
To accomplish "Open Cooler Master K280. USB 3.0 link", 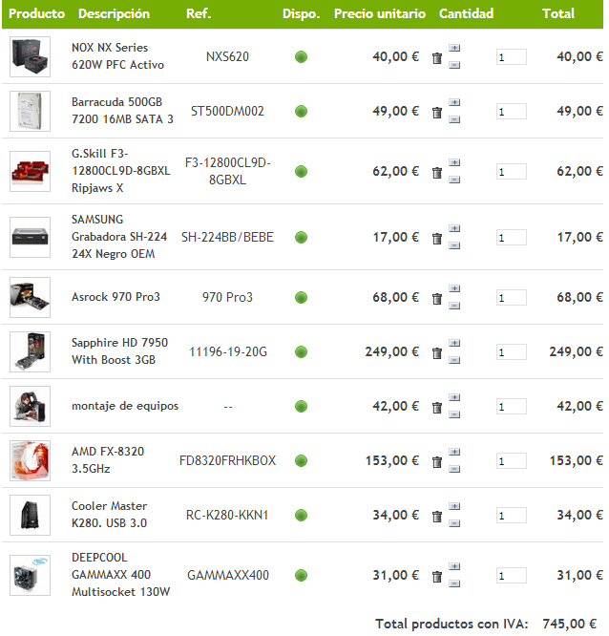I will click(110, 515).
